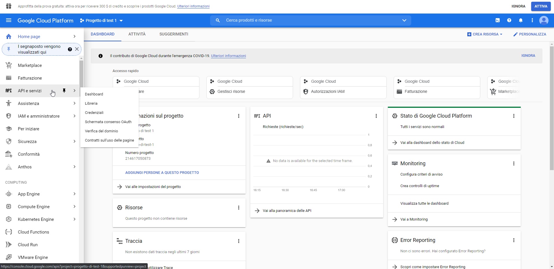Screen dimensions: 554x269
Task: Switch to the ATTIVITÀ tab
Action: [x=137, y=34]
